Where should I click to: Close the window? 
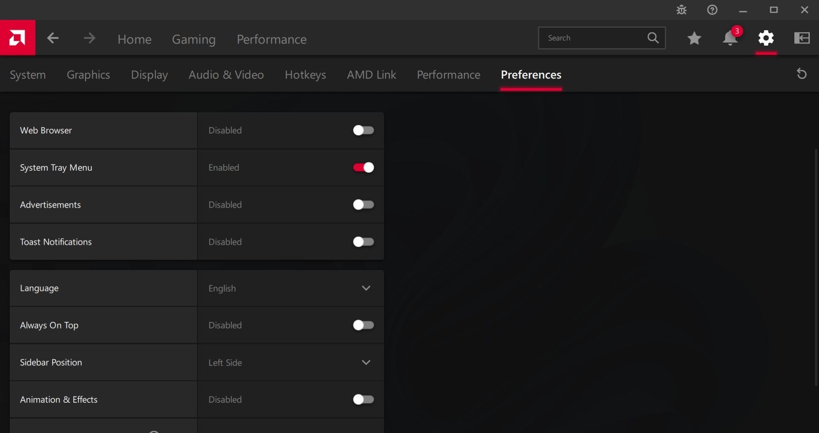coord(804,10)
